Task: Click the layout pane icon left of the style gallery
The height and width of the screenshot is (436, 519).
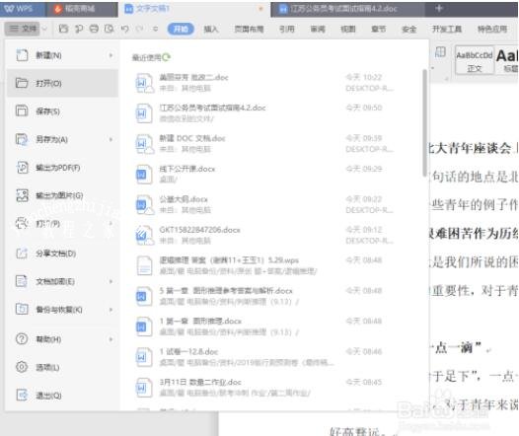Action: point(440,51)
